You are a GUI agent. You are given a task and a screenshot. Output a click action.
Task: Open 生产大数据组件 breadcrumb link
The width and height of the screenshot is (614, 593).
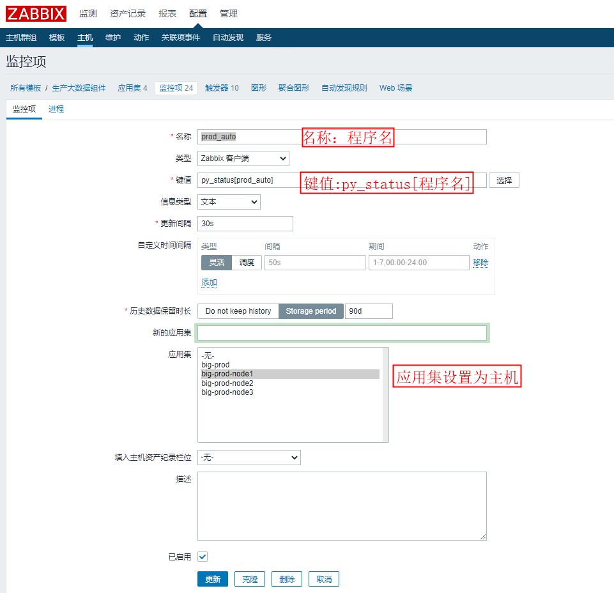[79, 88]
